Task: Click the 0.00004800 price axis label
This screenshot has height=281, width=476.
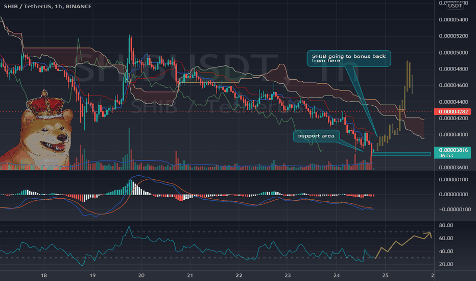Action: (x=453, y=69)
